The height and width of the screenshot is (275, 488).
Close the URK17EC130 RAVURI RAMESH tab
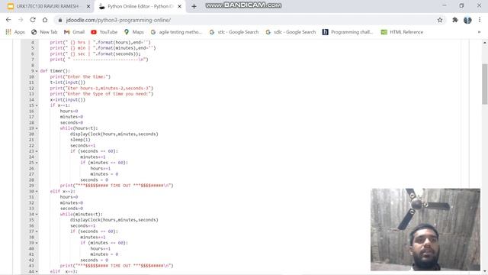[88, 6]
